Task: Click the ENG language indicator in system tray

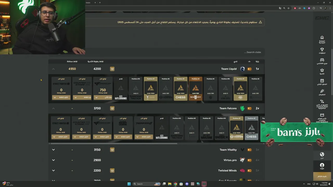Action: click(x=309, y=184)
